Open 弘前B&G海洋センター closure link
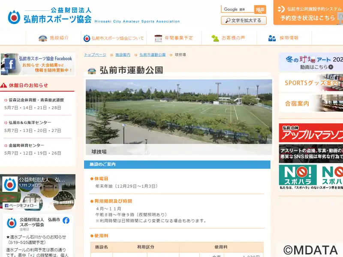 click(30, 123)
